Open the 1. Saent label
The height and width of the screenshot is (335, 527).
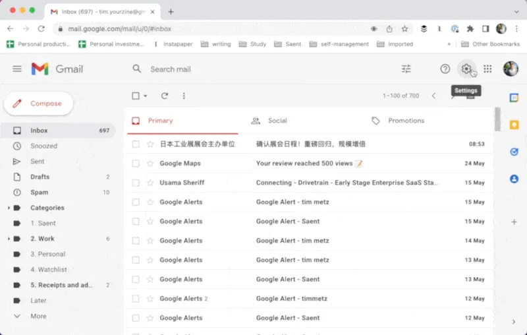(x=58, y=224)
